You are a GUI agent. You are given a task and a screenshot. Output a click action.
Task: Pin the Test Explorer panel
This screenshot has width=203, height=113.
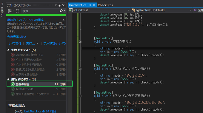[x=59, y=5]
